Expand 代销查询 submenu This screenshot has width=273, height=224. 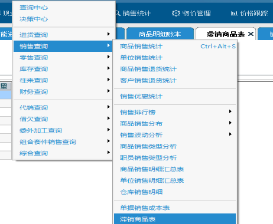(x=64, y=108)
